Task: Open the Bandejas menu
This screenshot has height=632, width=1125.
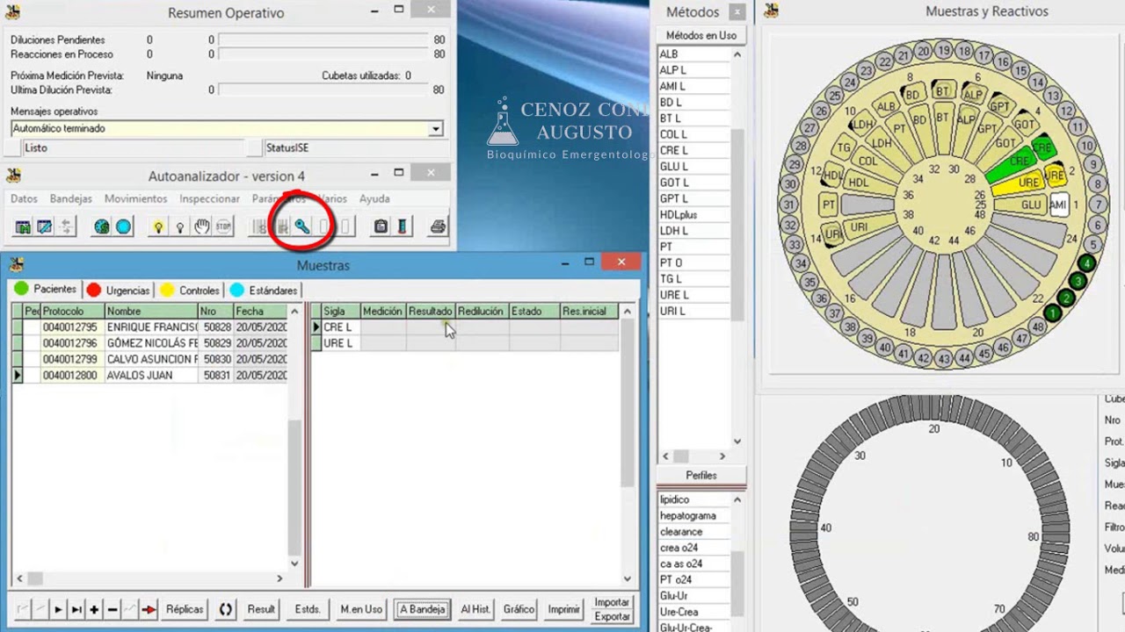Action: pos(70,199)
